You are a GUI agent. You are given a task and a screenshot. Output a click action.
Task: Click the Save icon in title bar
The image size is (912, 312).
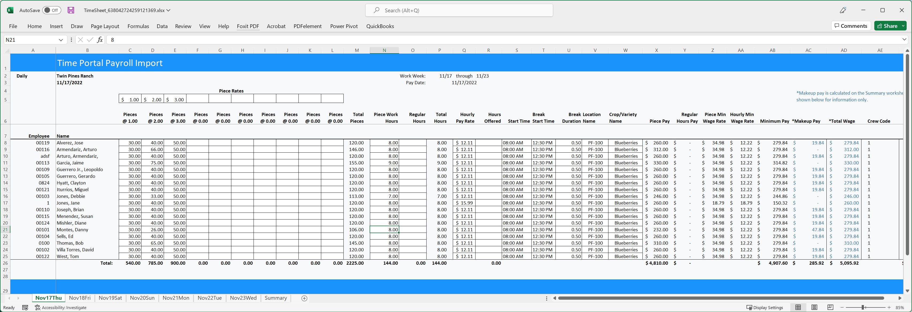pos(71,10)
